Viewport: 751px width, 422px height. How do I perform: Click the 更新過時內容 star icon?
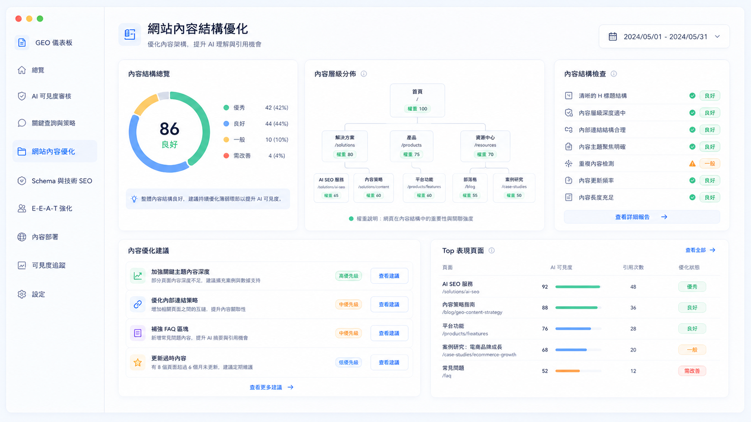(x=138, y=362)
